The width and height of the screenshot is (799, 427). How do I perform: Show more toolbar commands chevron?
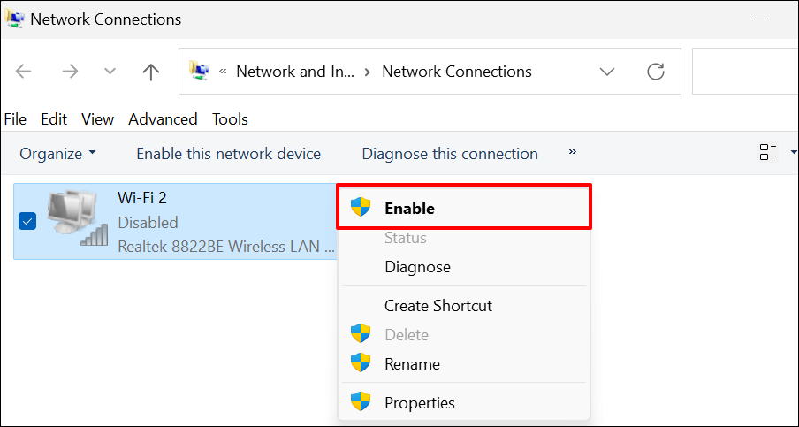573,153
